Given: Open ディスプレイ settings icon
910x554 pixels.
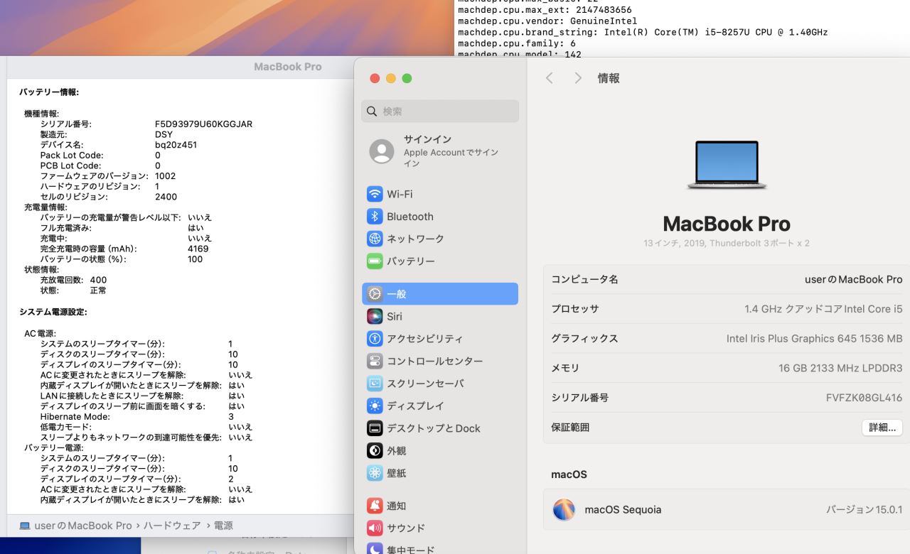Looking at the screenshot, I should tap(375, 406).
